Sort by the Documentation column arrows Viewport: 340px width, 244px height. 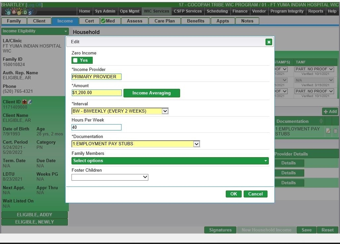tap(321, 121)
